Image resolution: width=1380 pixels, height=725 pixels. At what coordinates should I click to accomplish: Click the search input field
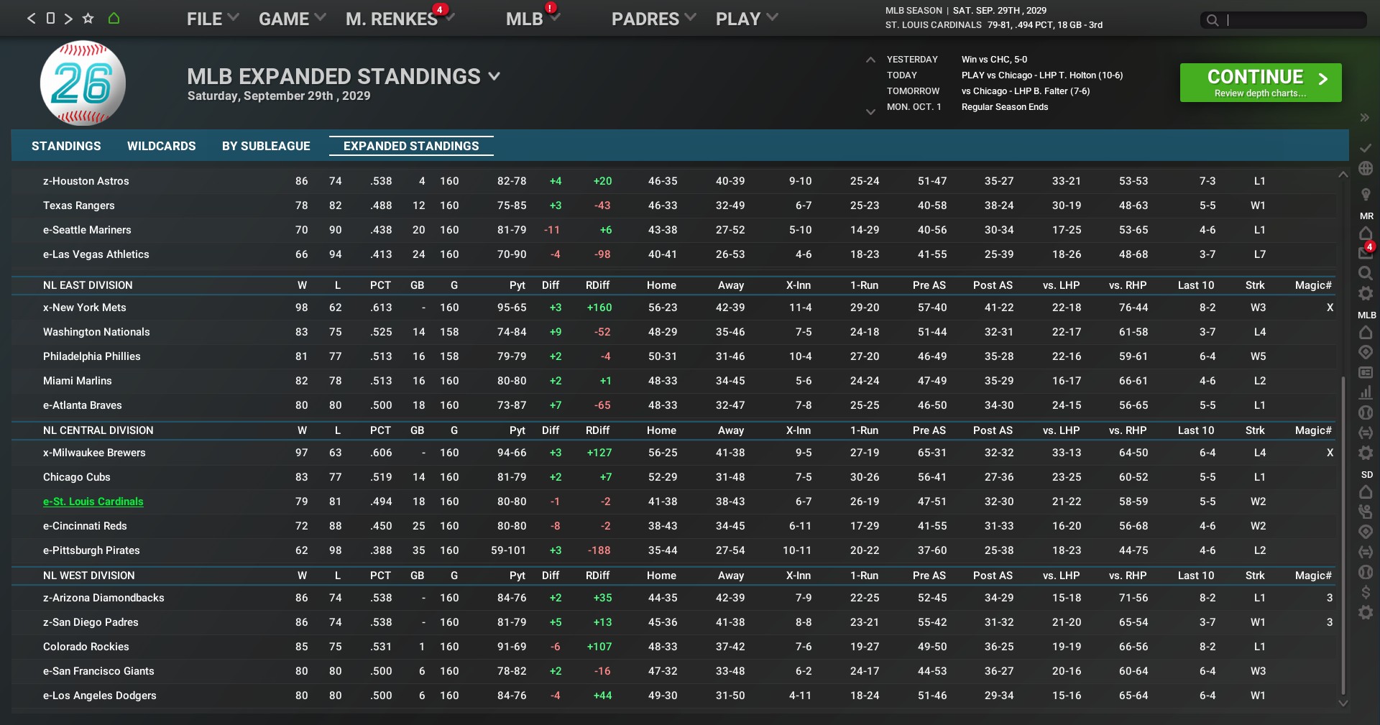pyautogui.click(x=1294, y=20)
